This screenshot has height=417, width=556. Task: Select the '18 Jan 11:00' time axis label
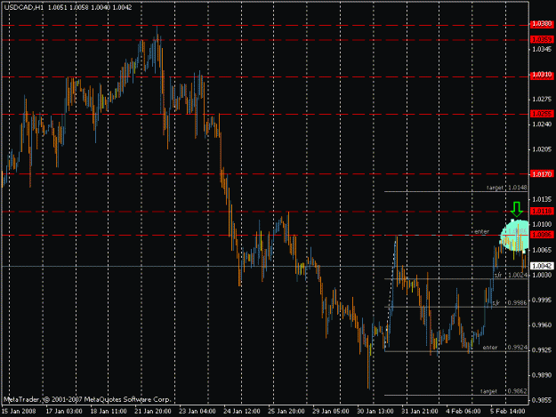pyautogui.click(x=109, y=412)
